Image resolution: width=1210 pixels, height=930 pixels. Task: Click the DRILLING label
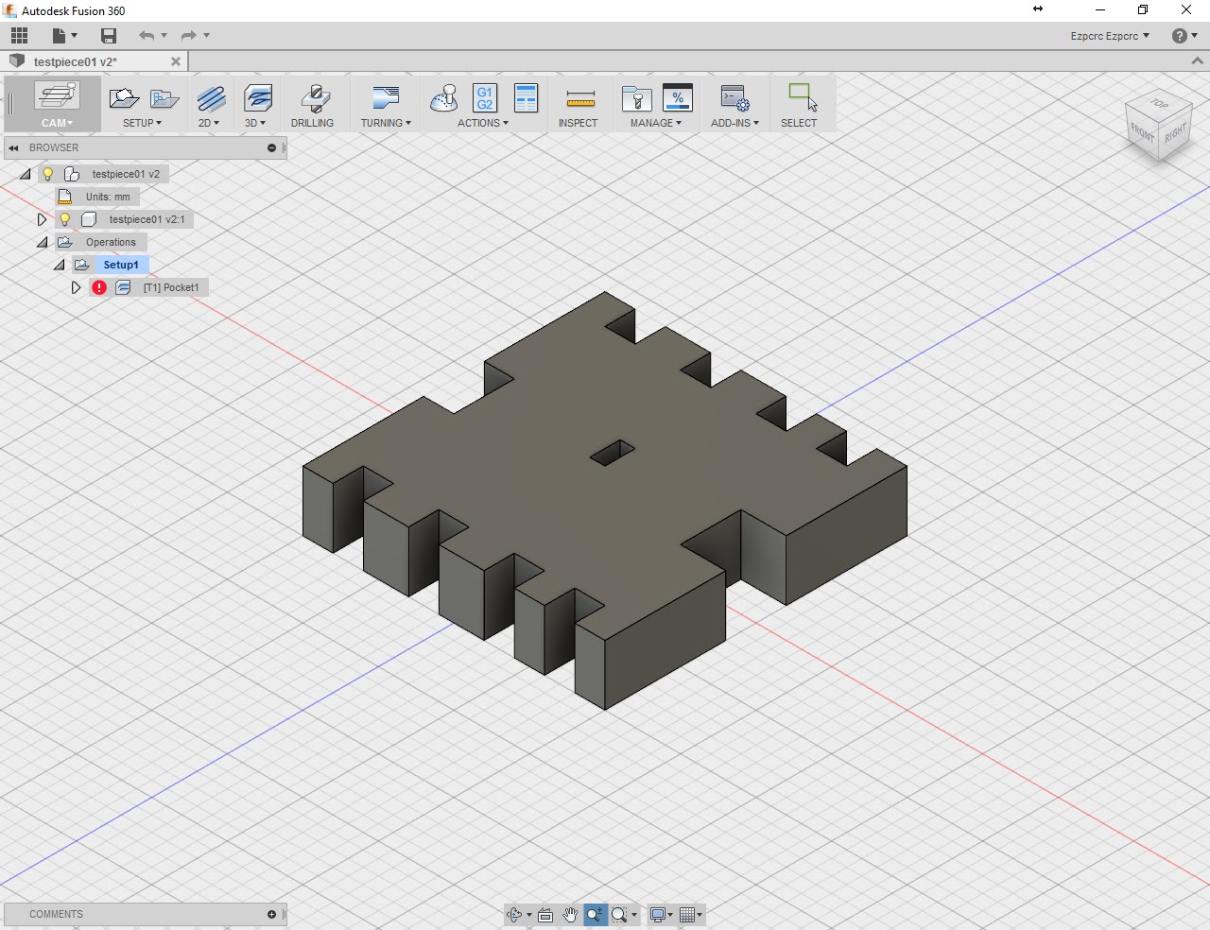click(312, 123)
